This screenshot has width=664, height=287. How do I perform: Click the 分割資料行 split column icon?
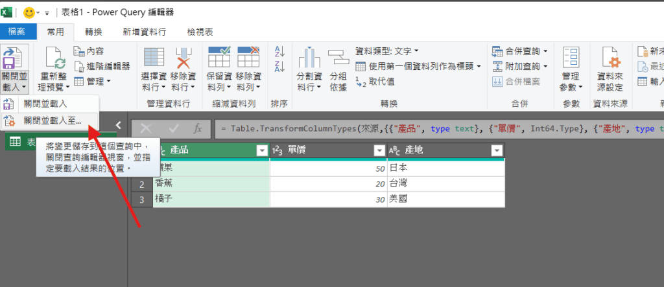(309, 60)
